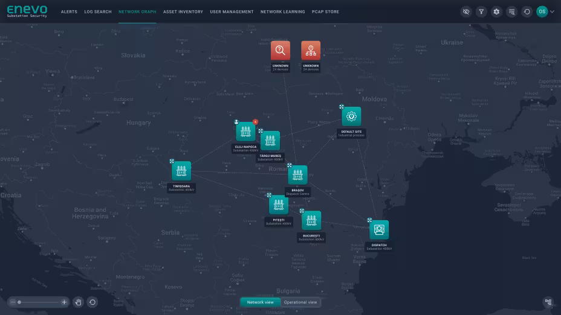The image size is (561, 315).
Task: Expand Timisoara node via corner badge
Action: click(172, 162)
